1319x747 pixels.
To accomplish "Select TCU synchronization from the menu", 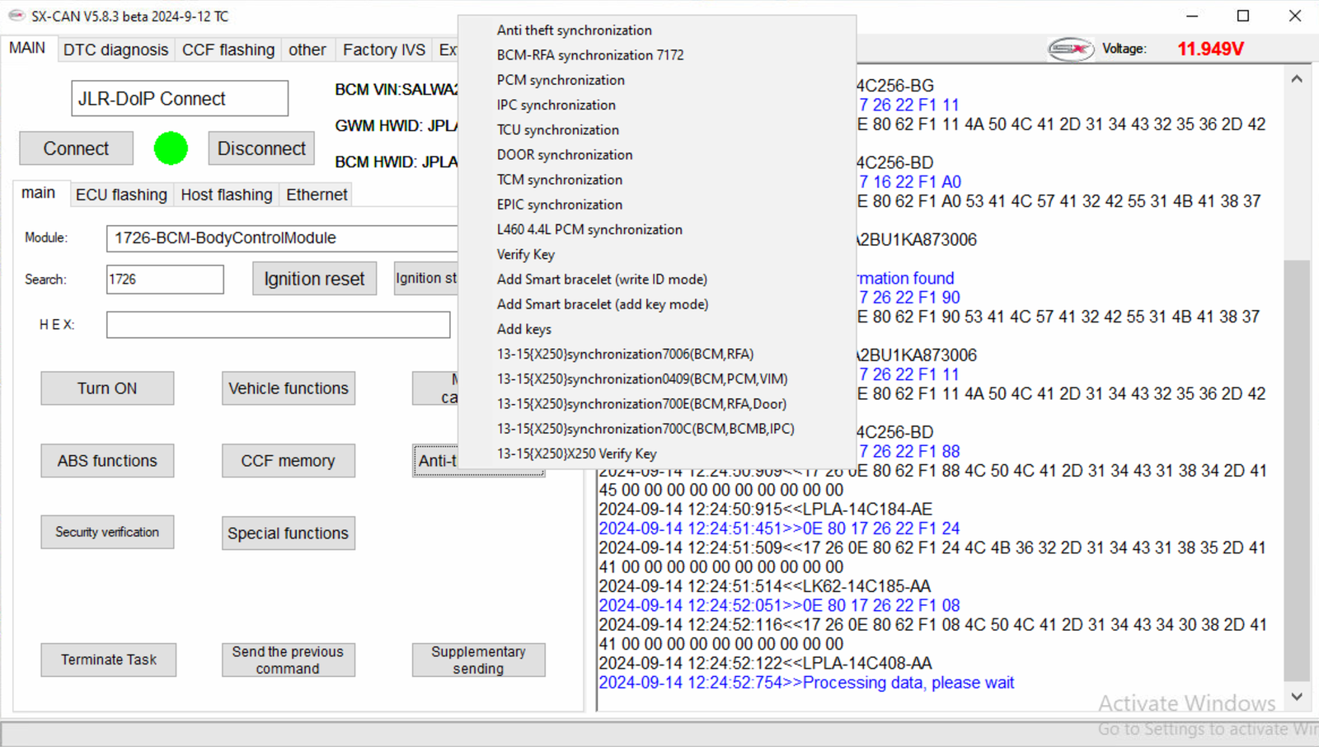I will [x=558, y=129].
